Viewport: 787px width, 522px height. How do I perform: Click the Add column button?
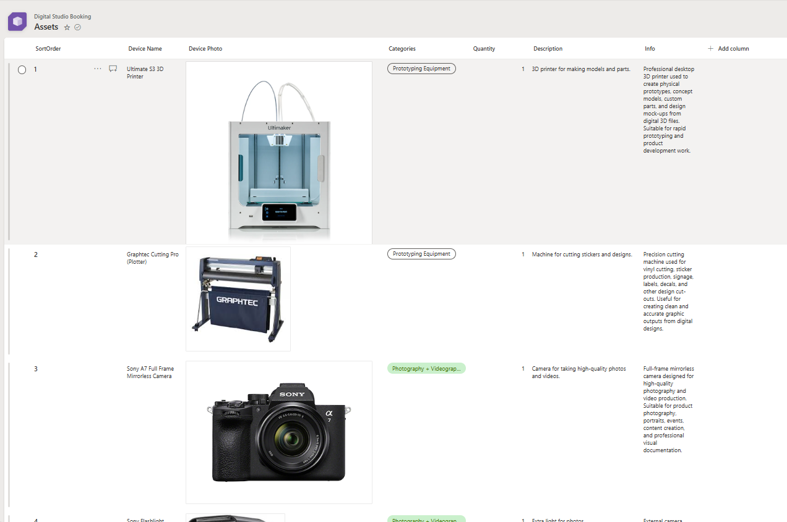(x=728, y=48)
